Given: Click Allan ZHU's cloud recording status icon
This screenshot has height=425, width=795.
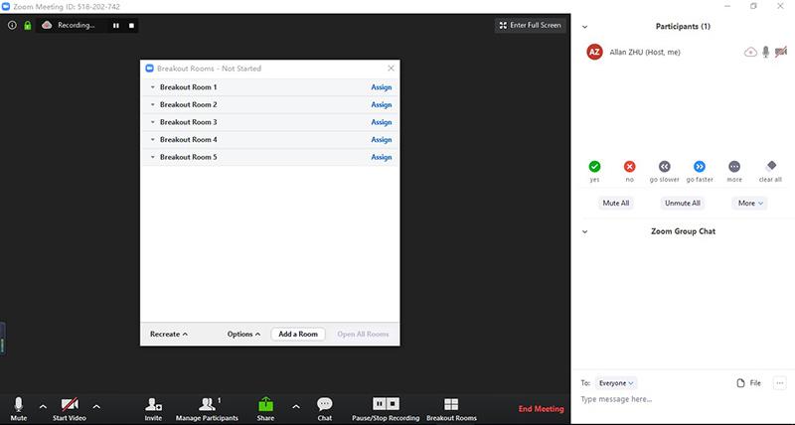Looking at the screenshot, I should 750,52.
